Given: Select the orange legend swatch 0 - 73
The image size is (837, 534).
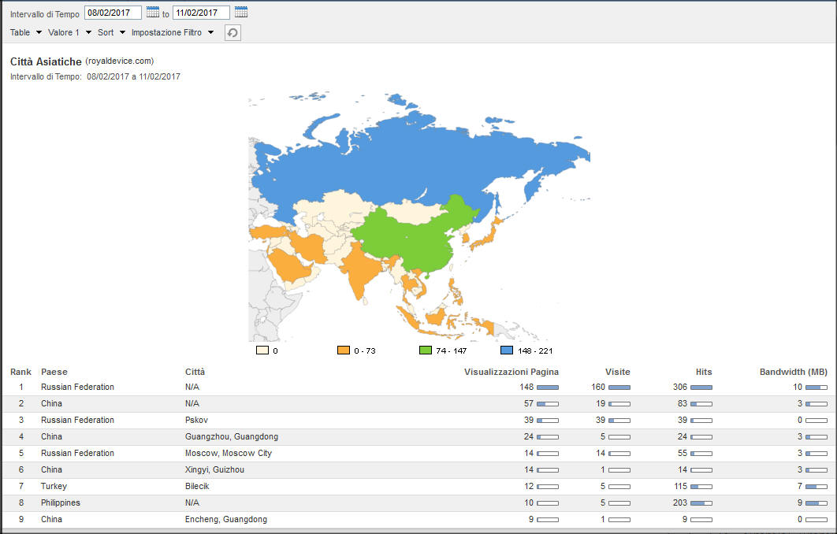Looking at the screenshot, I should pyautogui.click(x=344, y=350).
